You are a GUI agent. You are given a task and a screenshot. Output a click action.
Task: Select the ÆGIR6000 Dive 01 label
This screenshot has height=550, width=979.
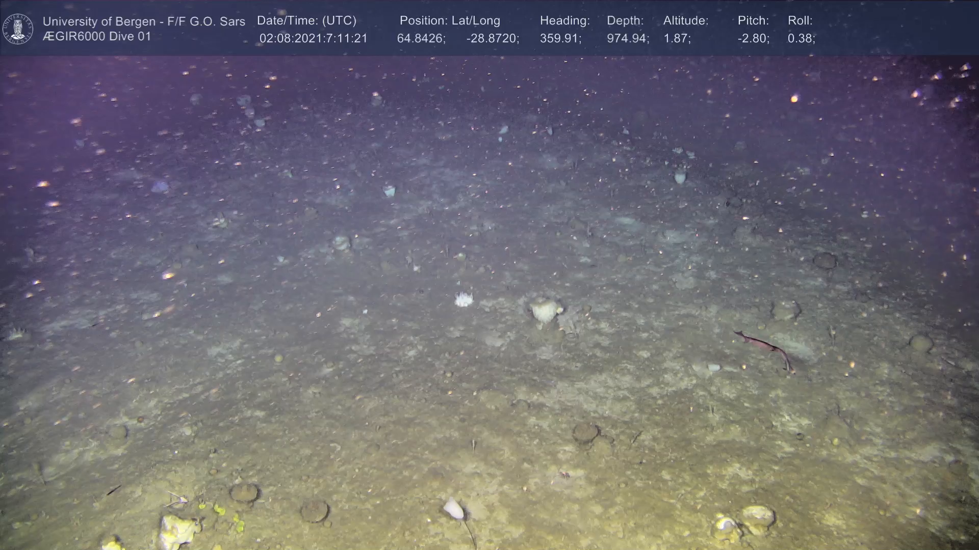97,37
